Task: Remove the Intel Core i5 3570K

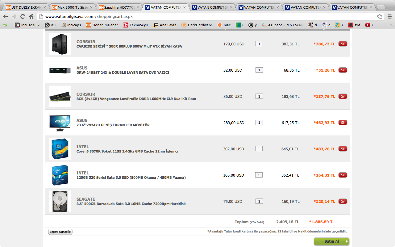Action: [x=343, y=149]
